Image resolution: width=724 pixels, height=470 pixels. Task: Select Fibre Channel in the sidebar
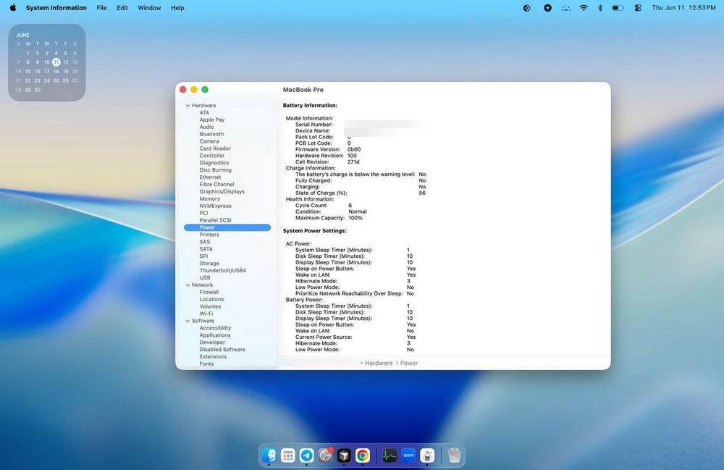coord(216,184)
